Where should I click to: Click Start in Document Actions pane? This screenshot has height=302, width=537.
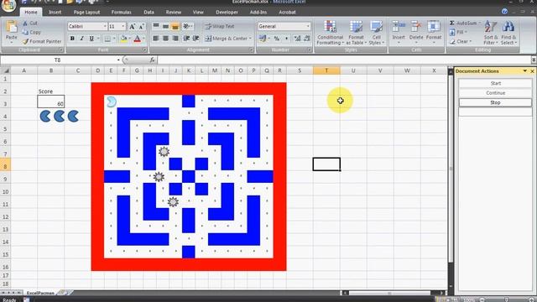pos(495,83)
